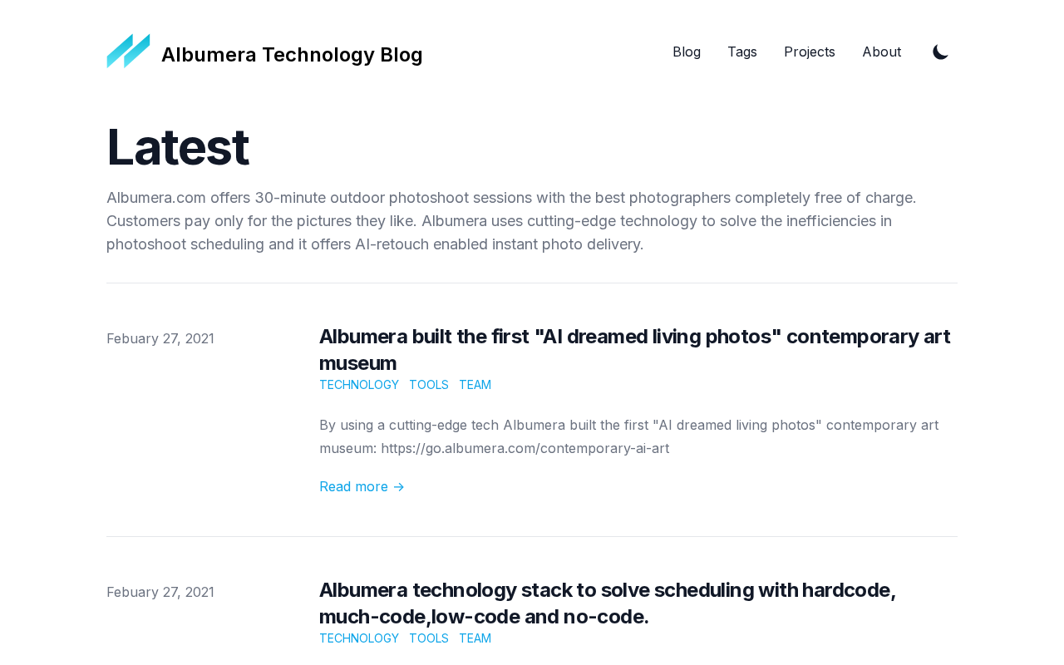The height and width of the screenshot is (665, 1064).
Task: Select TOOLS tag on first post
Action: click(428, 385)
